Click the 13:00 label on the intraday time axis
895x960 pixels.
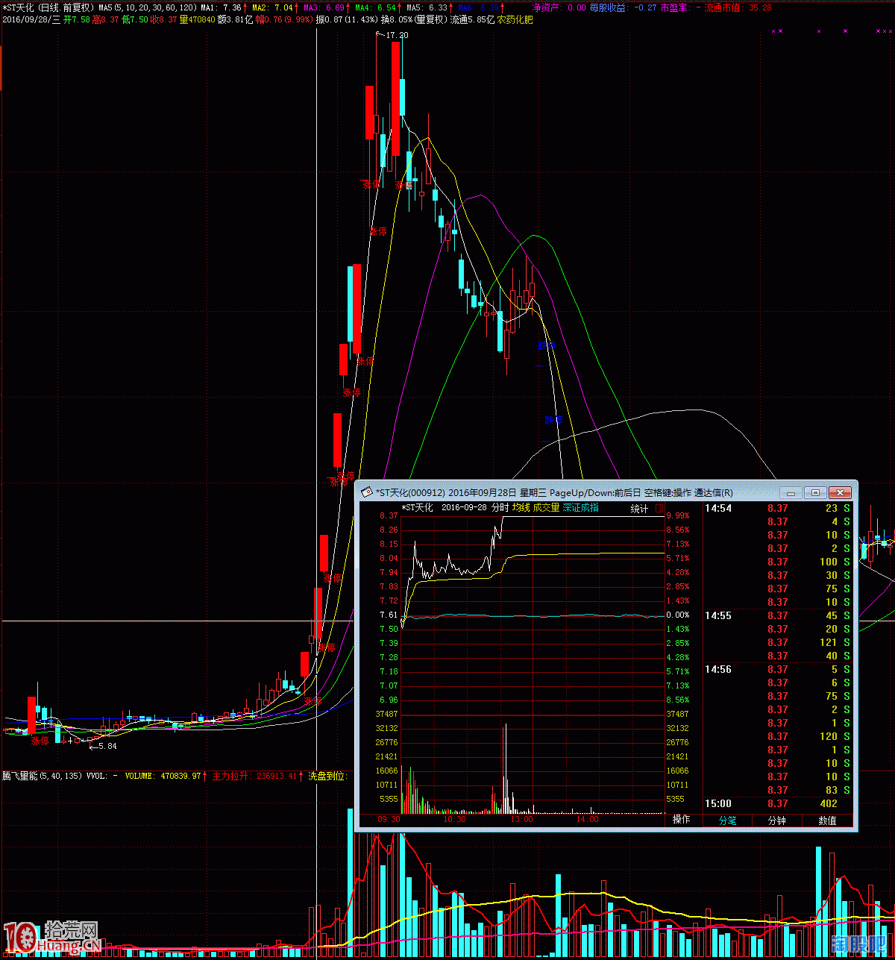pyautogui.click(x=521, y=819)
